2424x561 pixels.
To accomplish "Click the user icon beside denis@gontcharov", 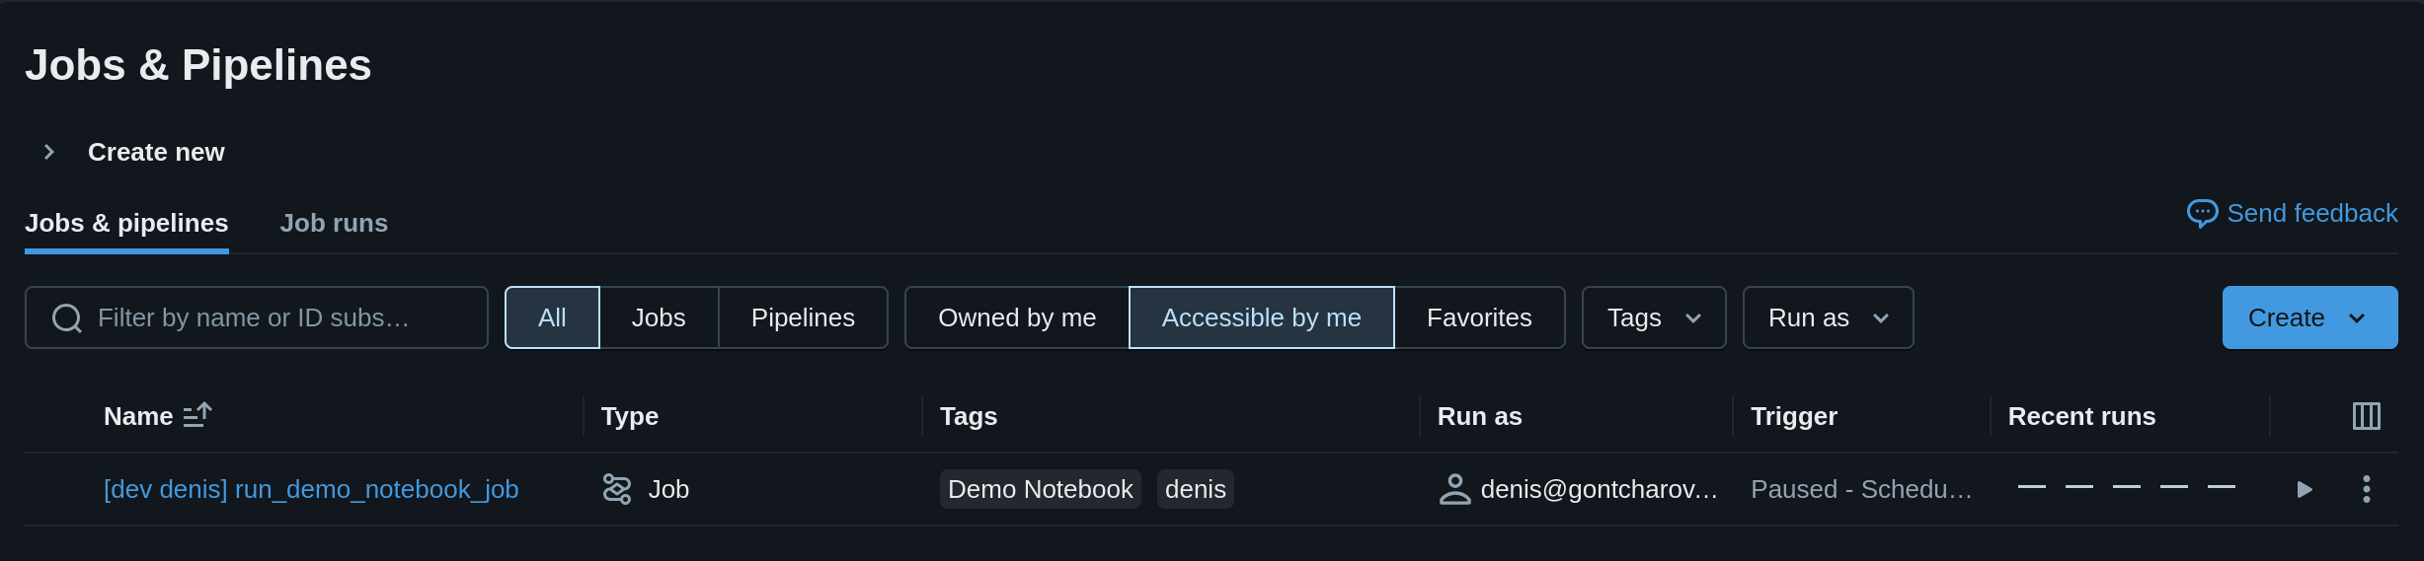I will point(1454,489).
